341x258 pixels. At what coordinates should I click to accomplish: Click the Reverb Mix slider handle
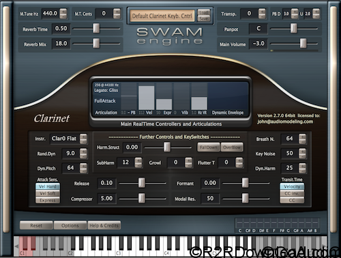96,43
